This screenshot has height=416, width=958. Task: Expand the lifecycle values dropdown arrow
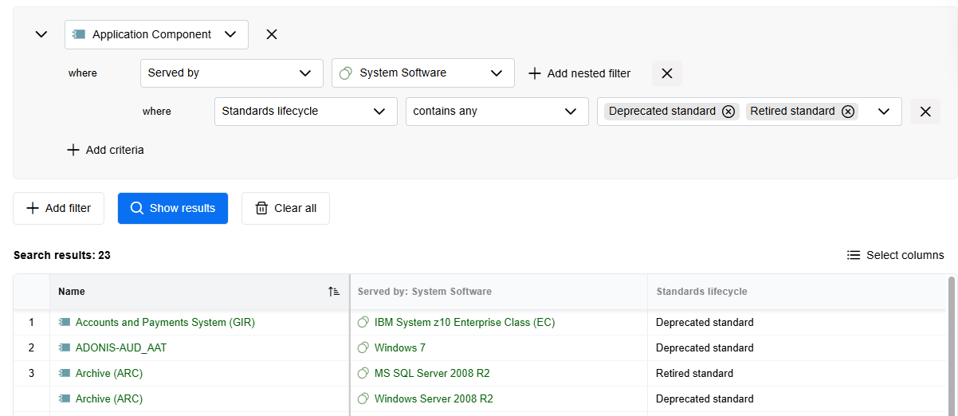(x=884, y=112)
